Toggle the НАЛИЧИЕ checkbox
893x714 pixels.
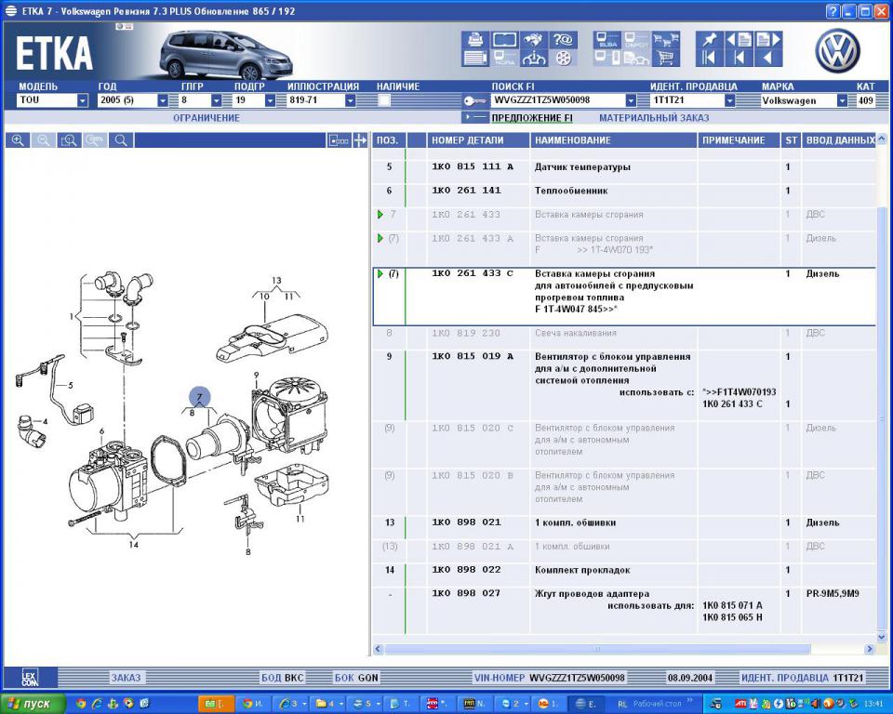click(384, 100)
